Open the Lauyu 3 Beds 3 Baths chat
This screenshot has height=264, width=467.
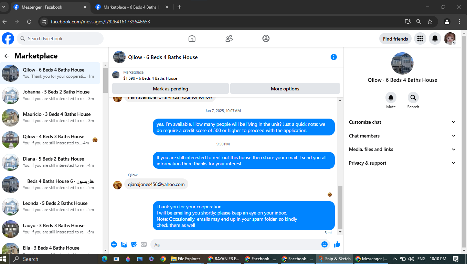[50, 229]
